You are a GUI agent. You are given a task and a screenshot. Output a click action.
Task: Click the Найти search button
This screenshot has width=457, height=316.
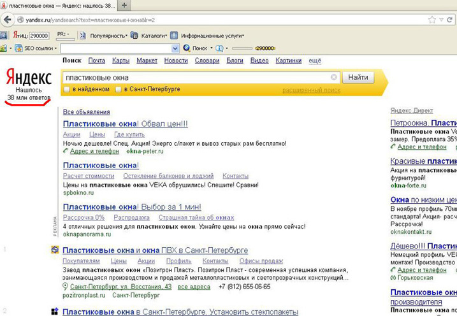[358, 78]
